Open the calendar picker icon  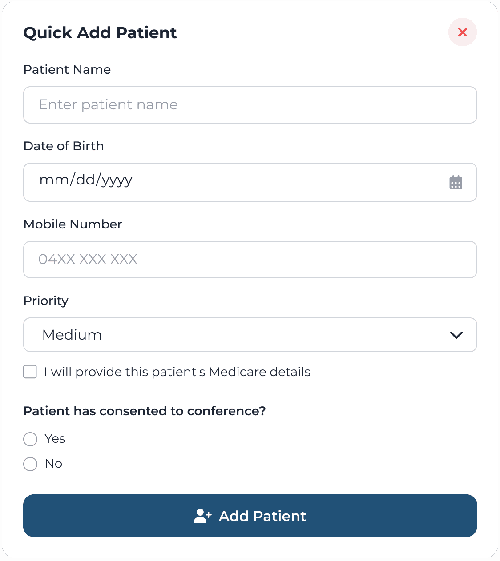[456, 182]
